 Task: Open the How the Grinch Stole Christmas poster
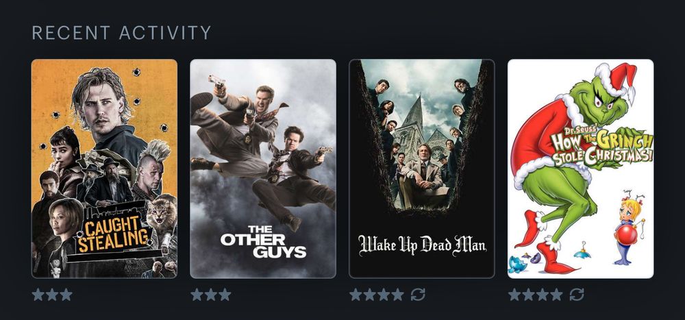[x=581, y=169]
